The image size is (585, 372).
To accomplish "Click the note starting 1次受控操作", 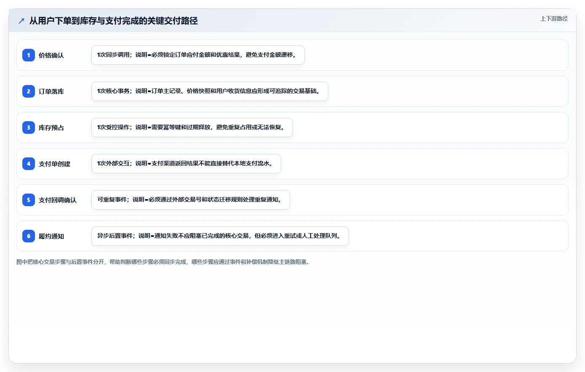I will 192,128.
